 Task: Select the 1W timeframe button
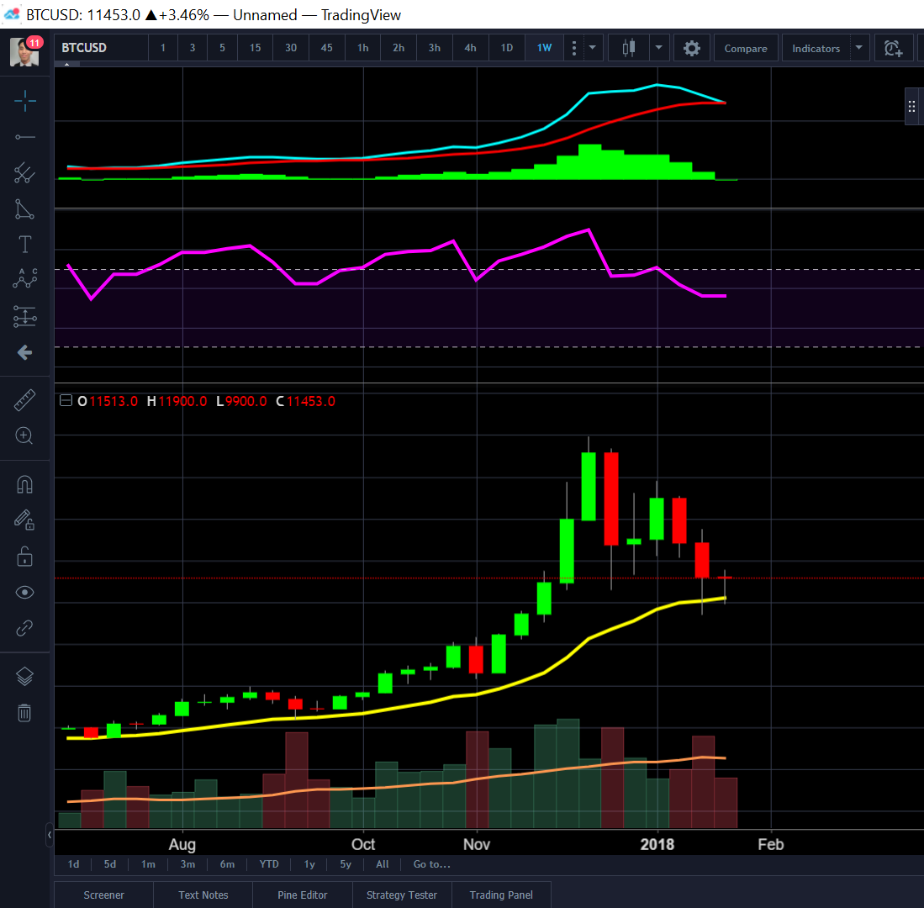click(545, 48)
